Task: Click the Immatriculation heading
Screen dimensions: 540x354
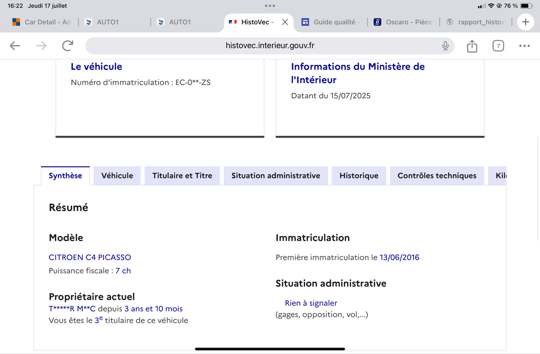Action: [313, 238]
